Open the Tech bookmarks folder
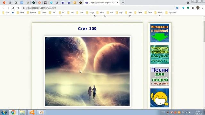 tap(148, 13)
